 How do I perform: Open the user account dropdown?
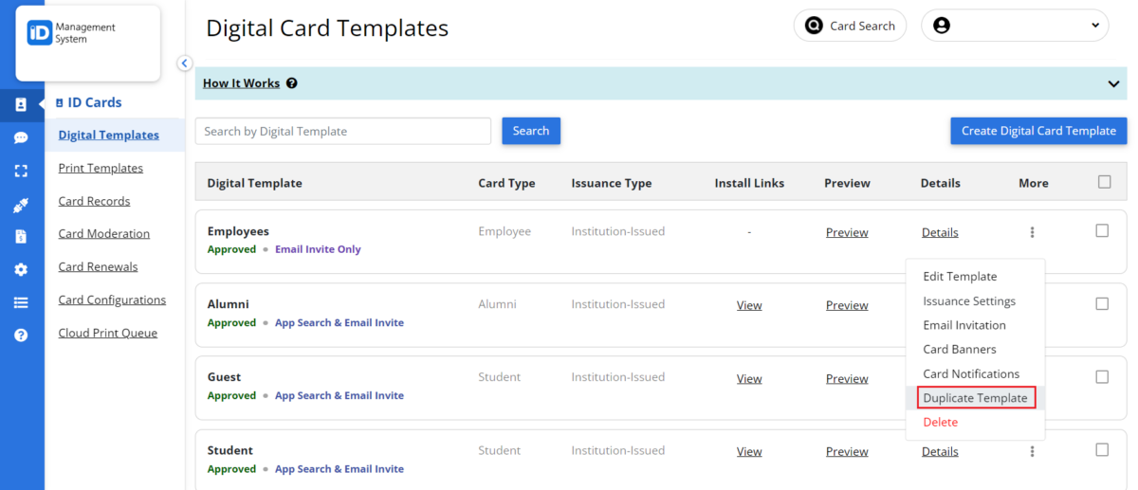(1015, 26)
